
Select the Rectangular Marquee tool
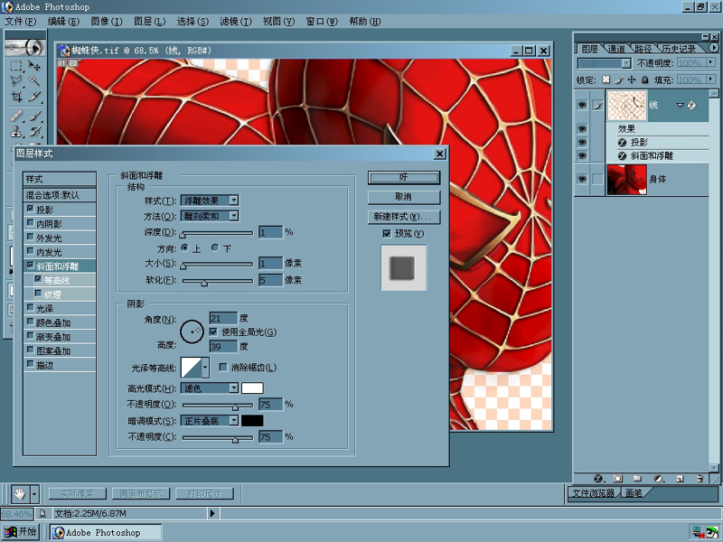click(16, 66)
